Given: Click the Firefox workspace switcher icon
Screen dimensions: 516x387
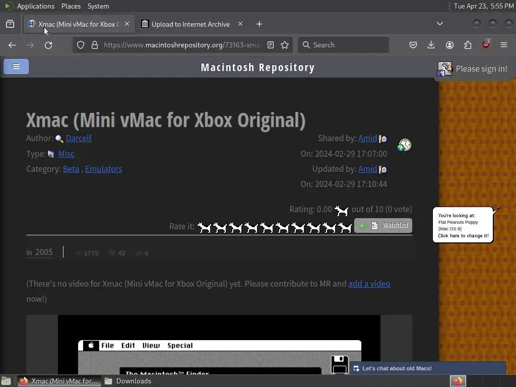Looking at the screenshot, I should (x=458, y=381).
